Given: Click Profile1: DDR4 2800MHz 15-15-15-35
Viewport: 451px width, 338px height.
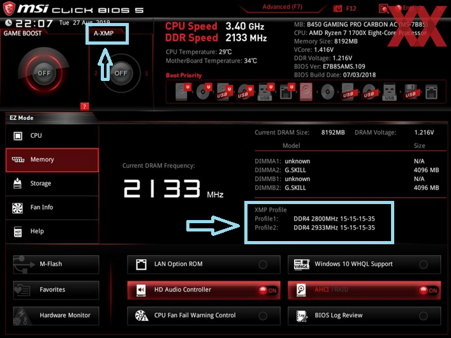Looking at the screenshot, I should [x=314, y=219].
